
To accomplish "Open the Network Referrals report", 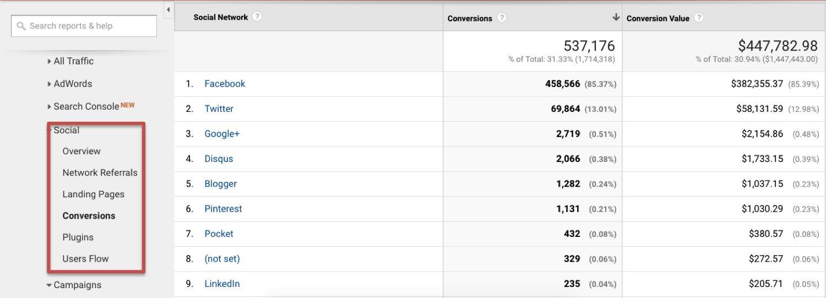I will click(100, 172).
